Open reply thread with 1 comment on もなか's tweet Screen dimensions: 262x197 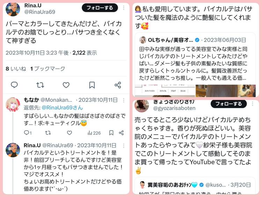click(x=28, y=133)
